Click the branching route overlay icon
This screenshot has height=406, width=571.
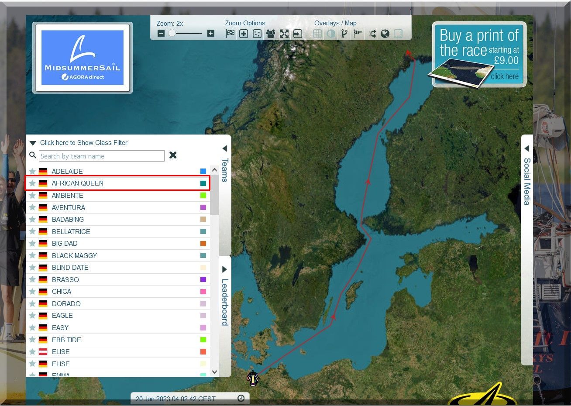point(344,34)
